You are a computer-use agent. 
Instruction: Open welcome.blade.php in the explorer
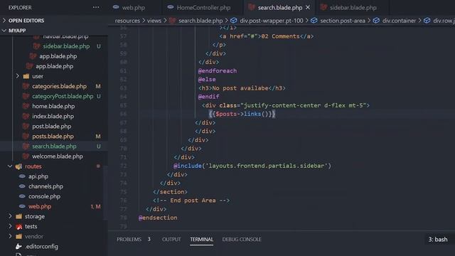58,156
